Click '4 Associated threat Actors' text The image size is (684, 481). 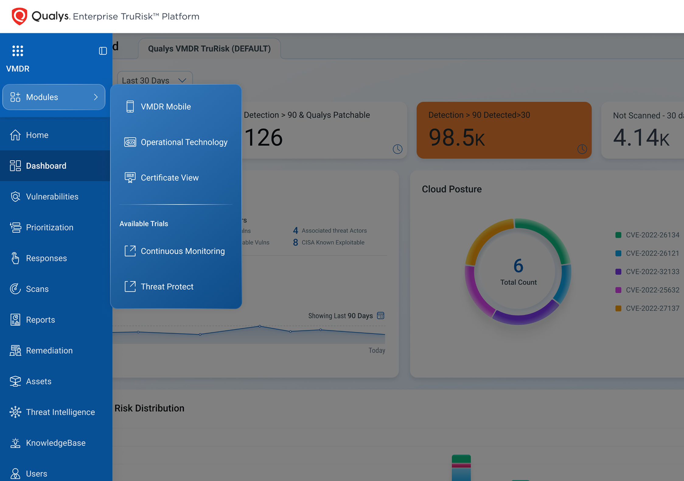point(330,230)
